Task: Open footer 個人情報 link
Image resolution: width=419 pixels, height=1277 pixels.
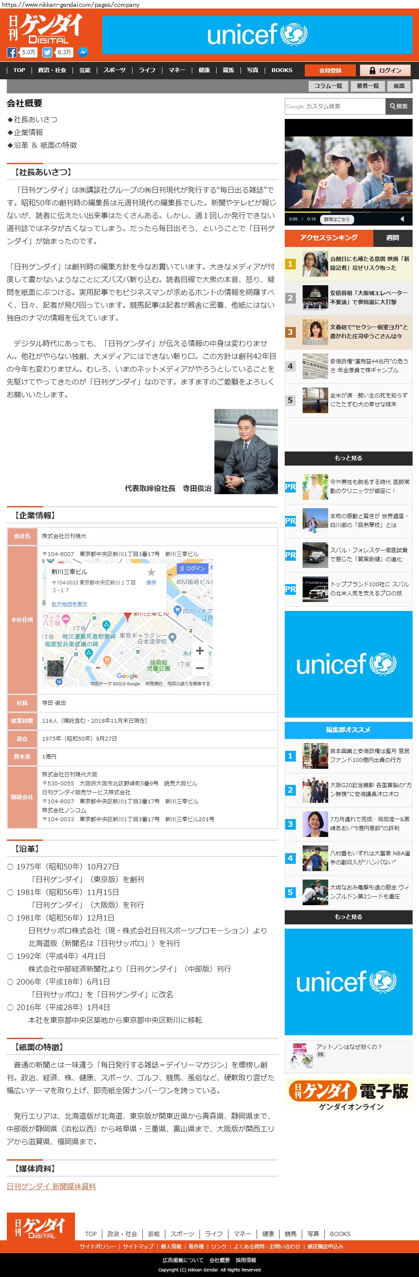Action: point(171,1246)
